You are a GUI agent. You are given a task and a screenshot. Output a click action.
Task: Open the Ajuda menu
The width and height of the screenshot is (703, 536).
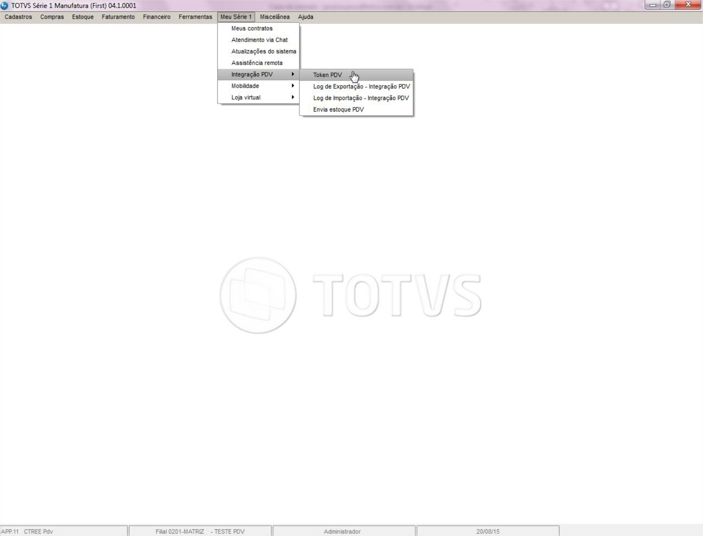pyautogui.click(x=305, y=17)
